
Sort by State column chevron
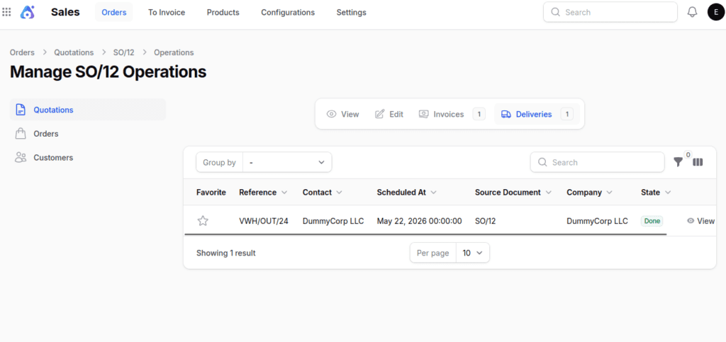(668, 193)
